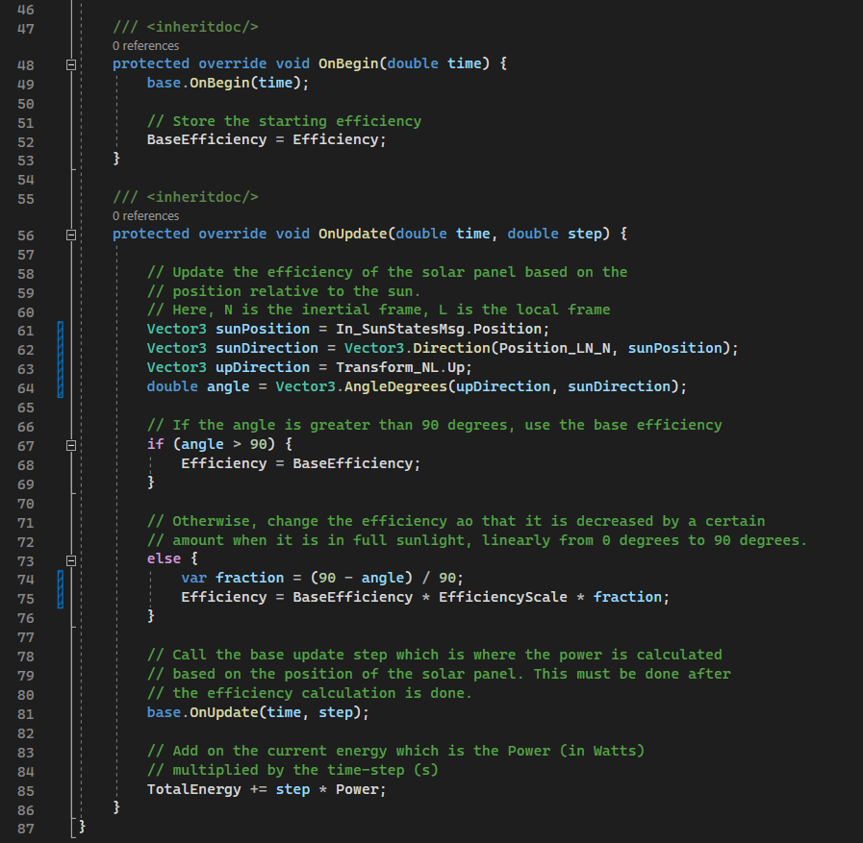The image size is (863, 843).
Task: Click EfficiencyScale identifier on line 75
Action: (502, 597)
